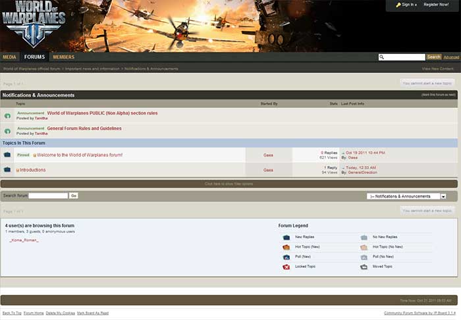Switch to the MEDIA tab
Screen dimensions: 461x320
(x=9, y=57)
